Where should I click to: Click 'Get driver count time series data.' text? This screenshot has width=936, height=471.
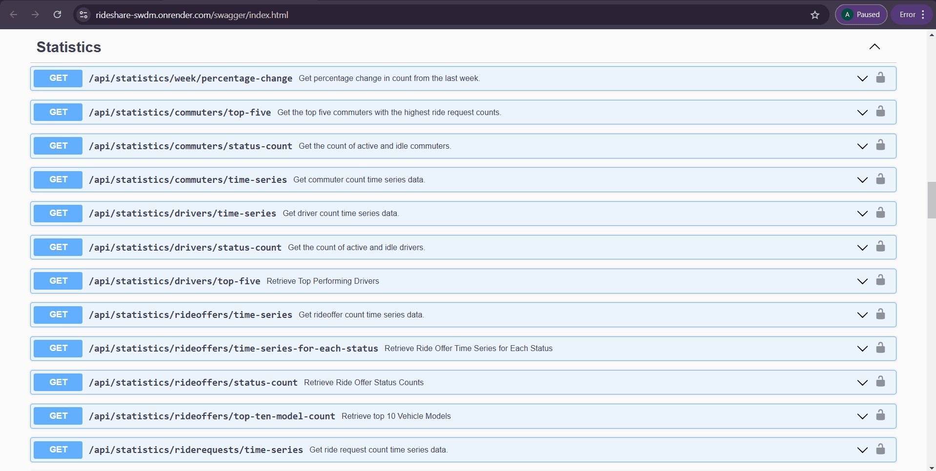pos(341,214)
